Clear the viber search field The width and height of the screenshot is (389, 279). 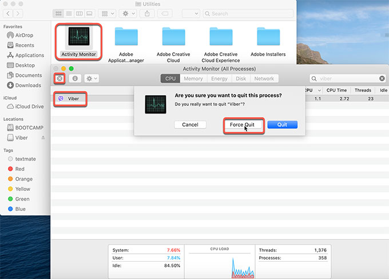(382, 78)
